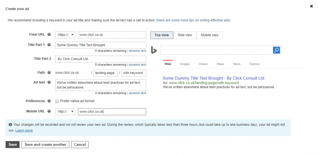Screen dimensions: 318x155
Task: Click the Mobile URL input field
Action: [x=112, y=112]
